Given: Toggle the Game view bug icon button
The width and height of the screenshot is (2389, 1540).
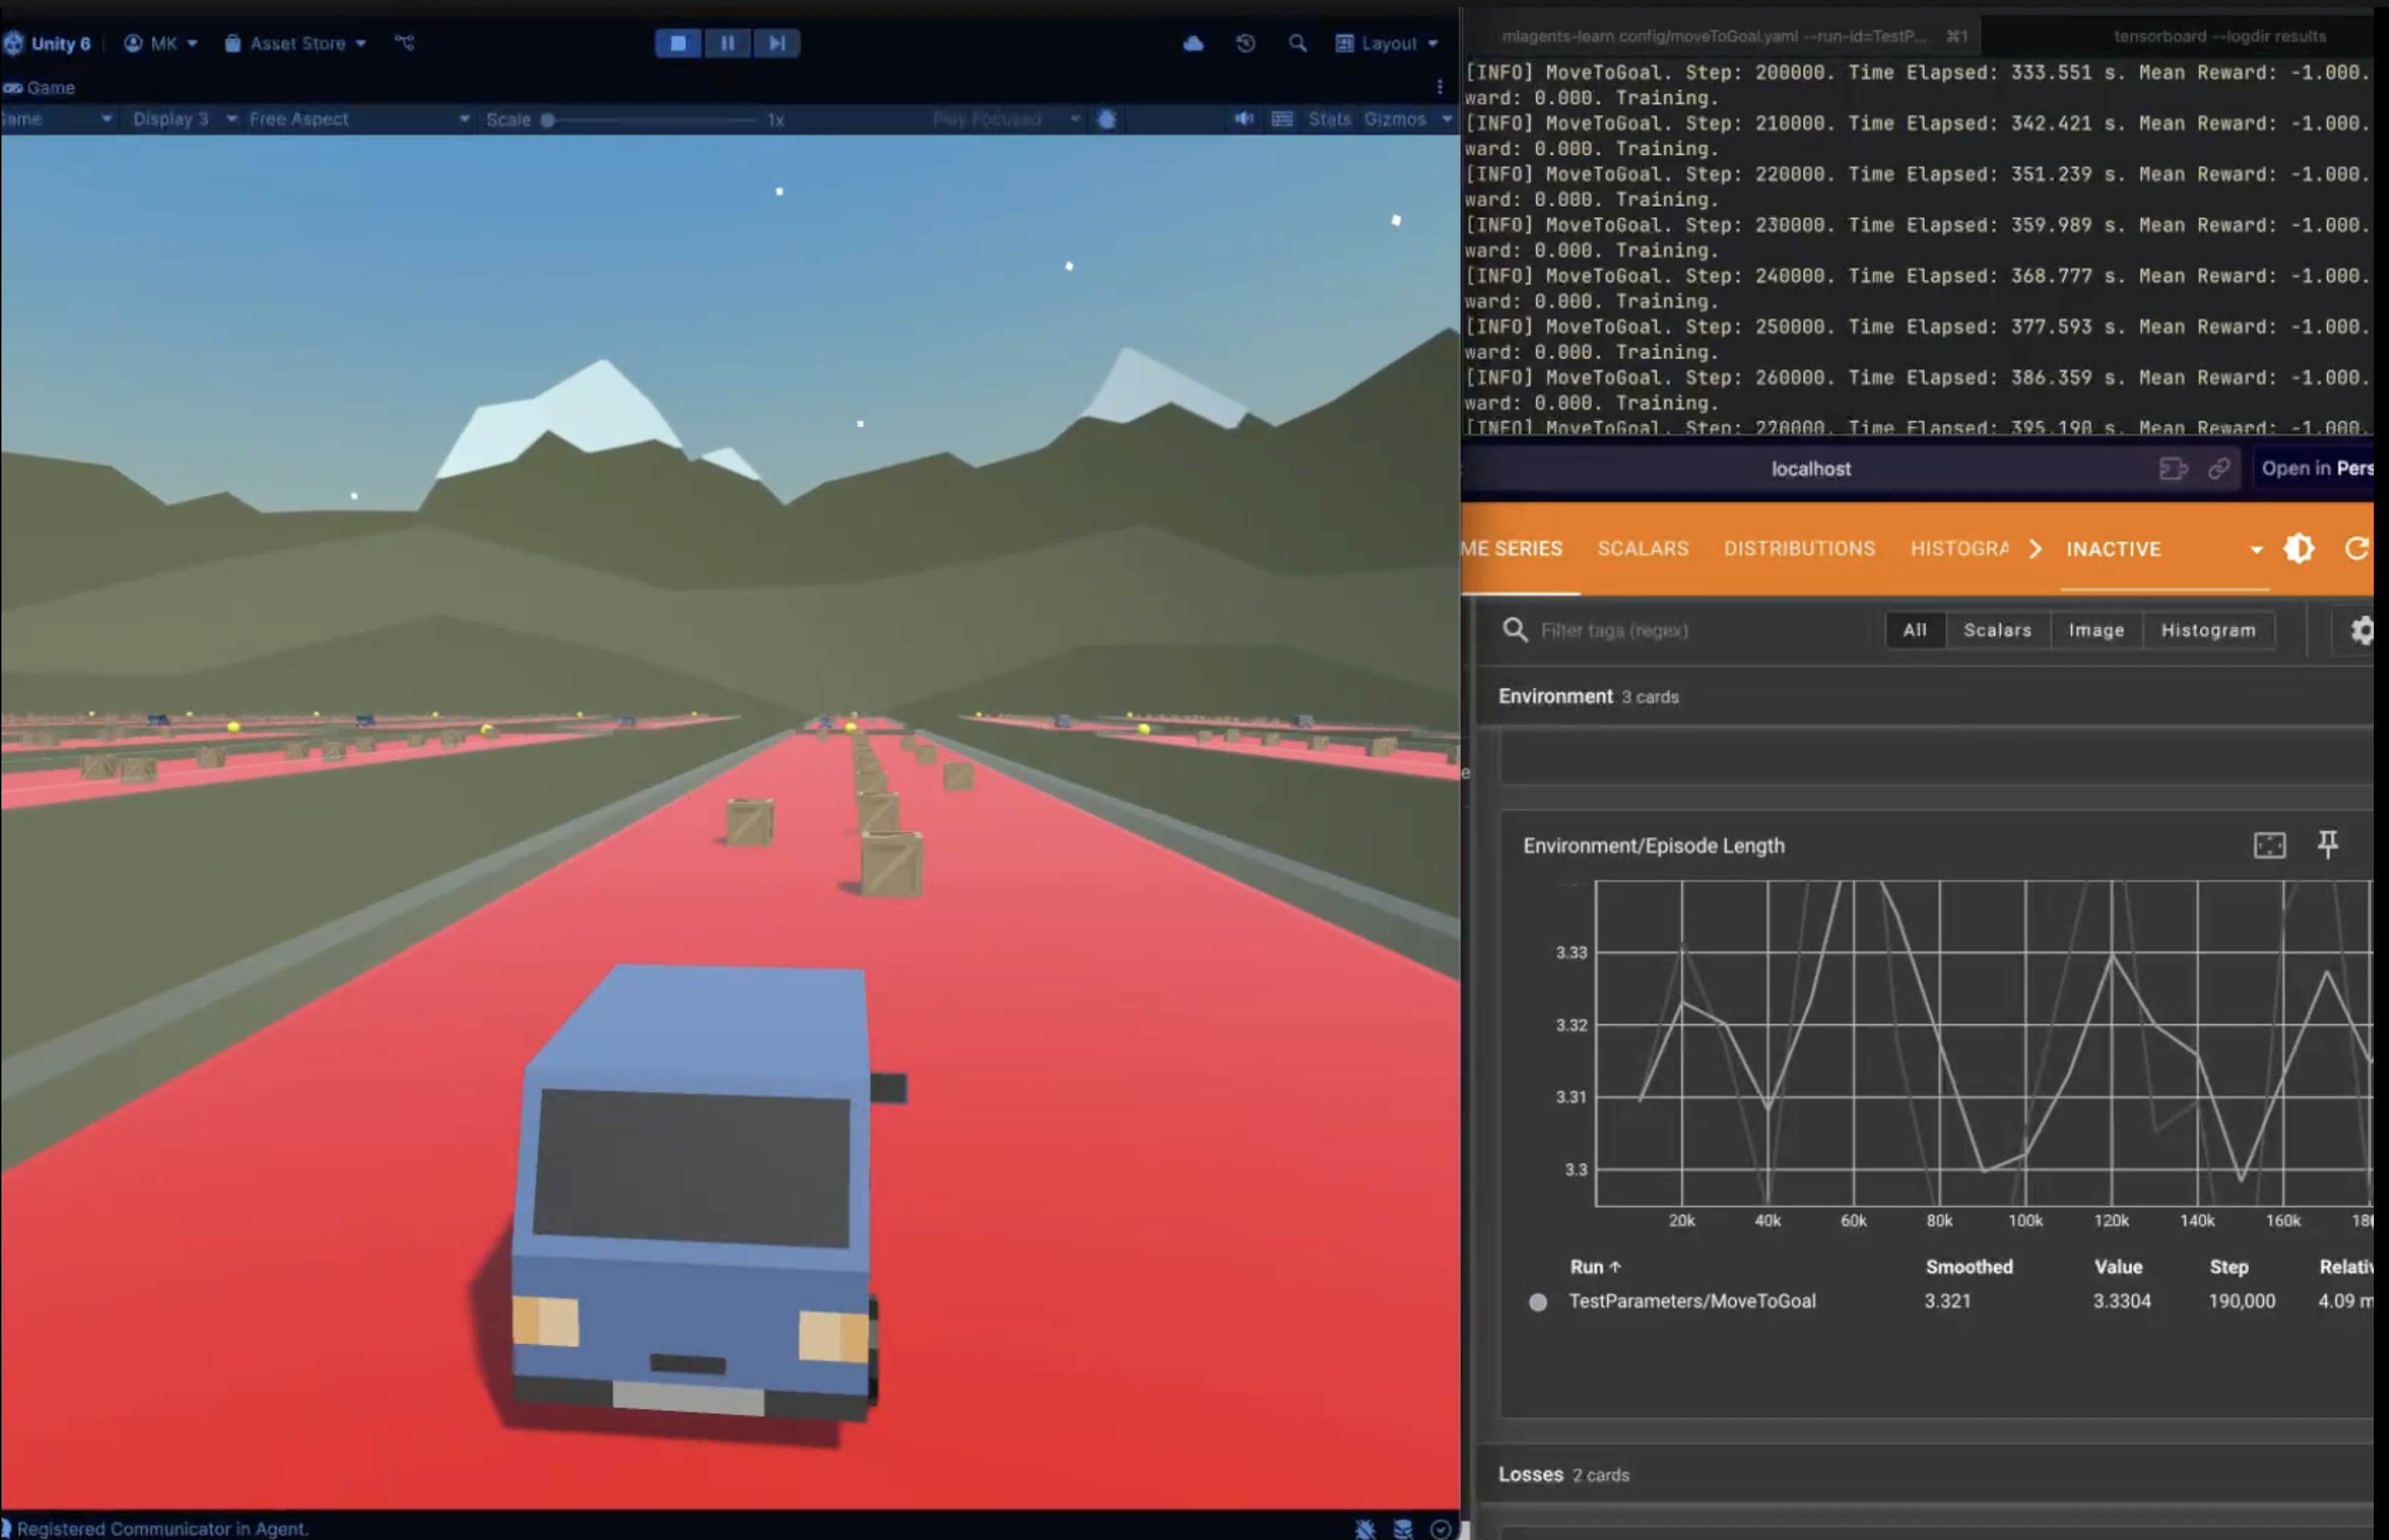Looking at the screenshot, I should click(1106, 119).
